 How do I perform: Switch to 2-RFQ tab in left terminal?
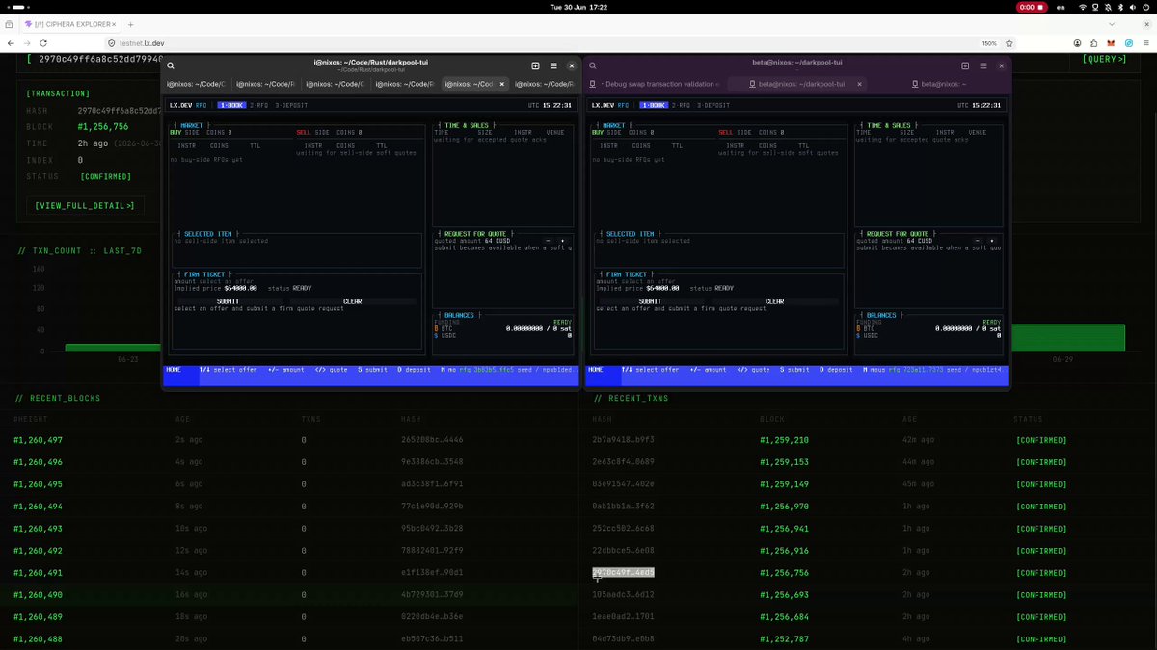(257, 105)
